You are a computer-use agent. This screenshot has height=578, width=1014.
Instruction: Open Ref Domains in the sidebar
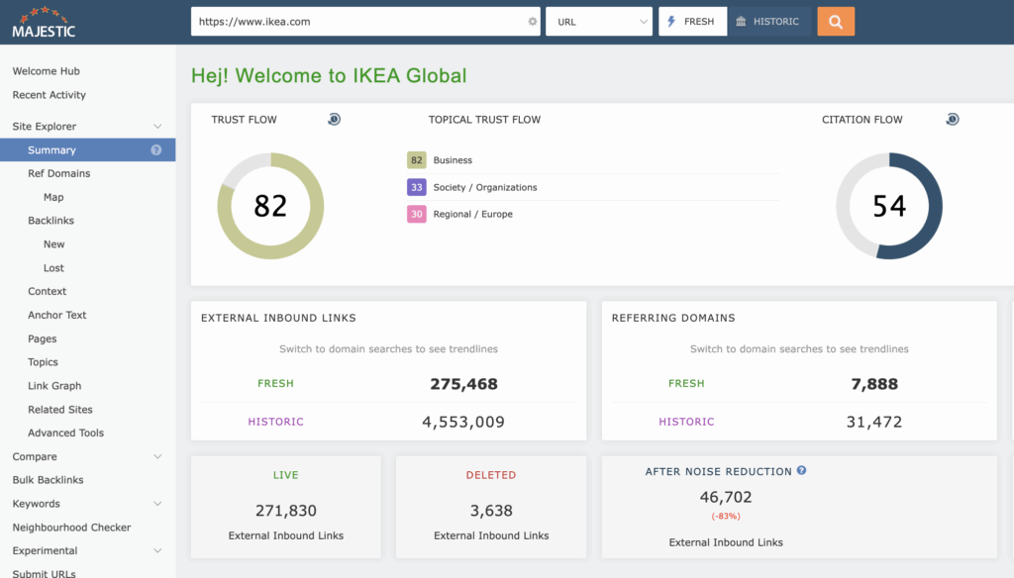click(58, 173)
